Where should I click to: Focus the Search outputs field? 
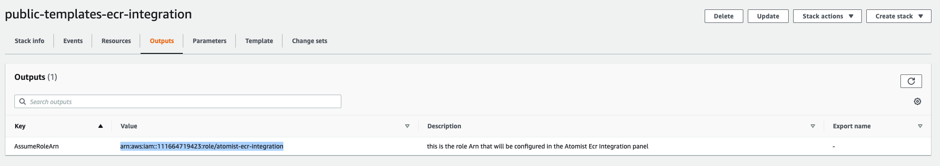[178, 101]
